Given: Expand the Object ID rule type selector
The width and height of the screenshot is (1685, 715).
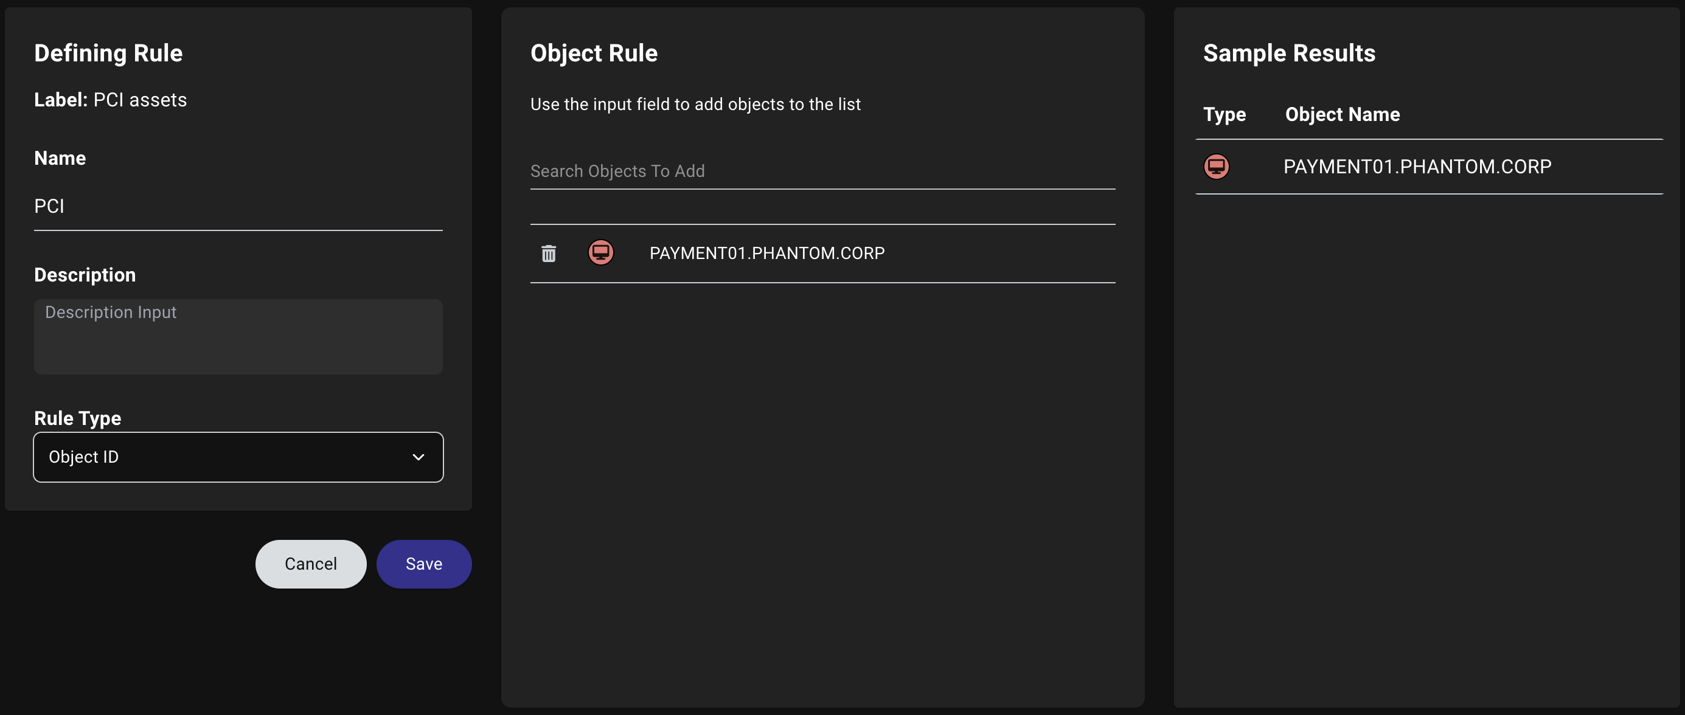Looking at the screenshot, I should click(x=237, y=457).
